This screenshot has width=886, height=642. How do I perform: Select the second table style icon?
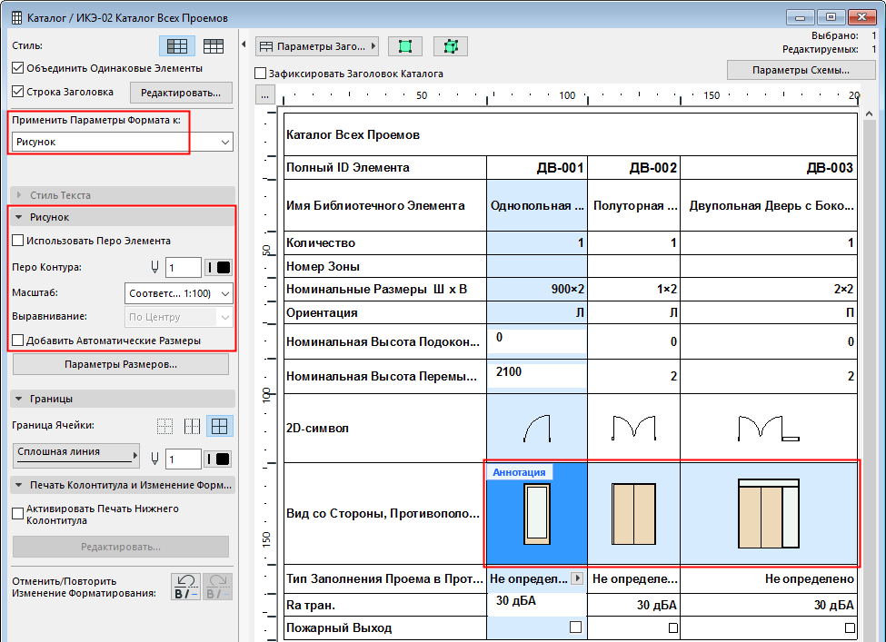click(x=214, y=46)
